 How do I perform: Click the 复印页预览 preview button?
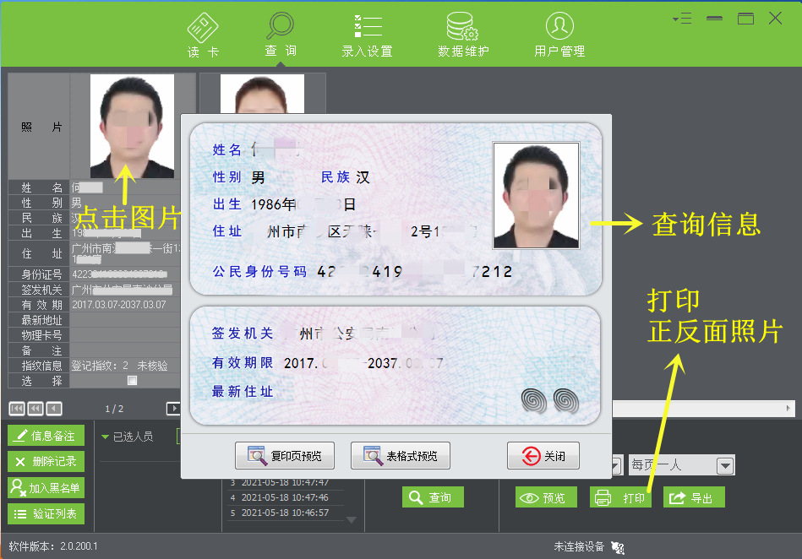pyautogui.click(x=285, y=455)
